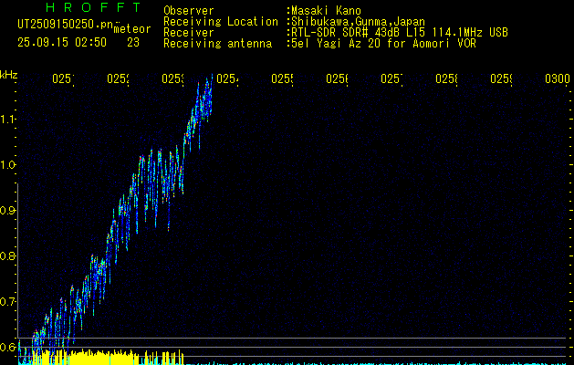Click the 0.9 kHz axis tick label

pos(7,211)
